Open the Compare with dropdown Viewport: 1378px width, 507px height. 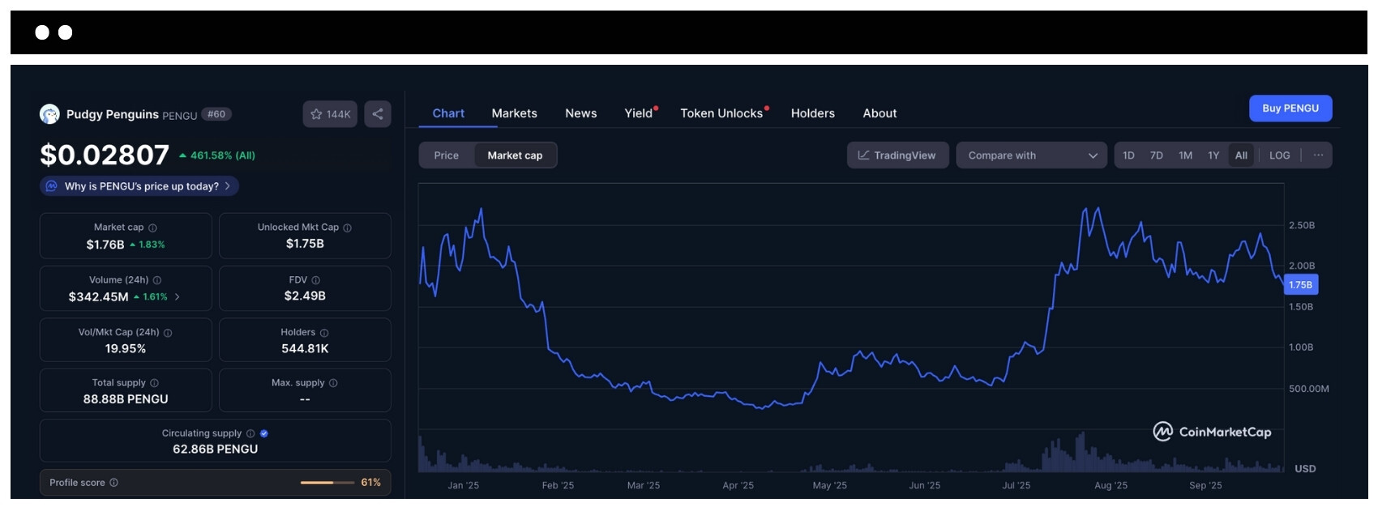[1032, 156]
